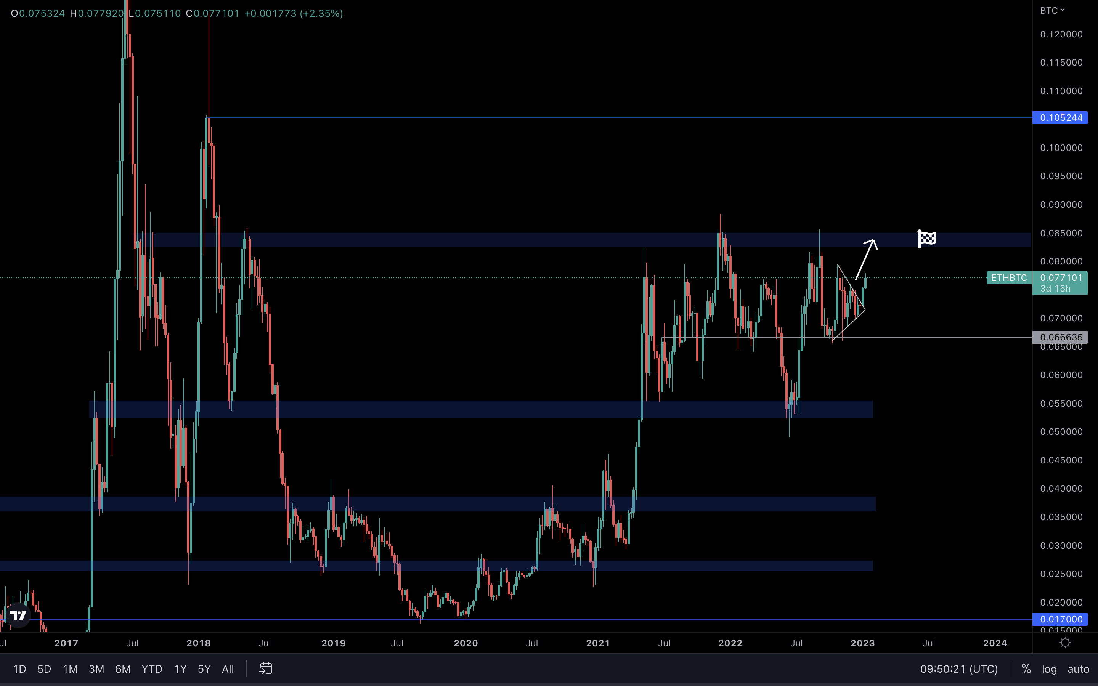
Task: Click the checkered flag target marker
Action: point(926,239)
